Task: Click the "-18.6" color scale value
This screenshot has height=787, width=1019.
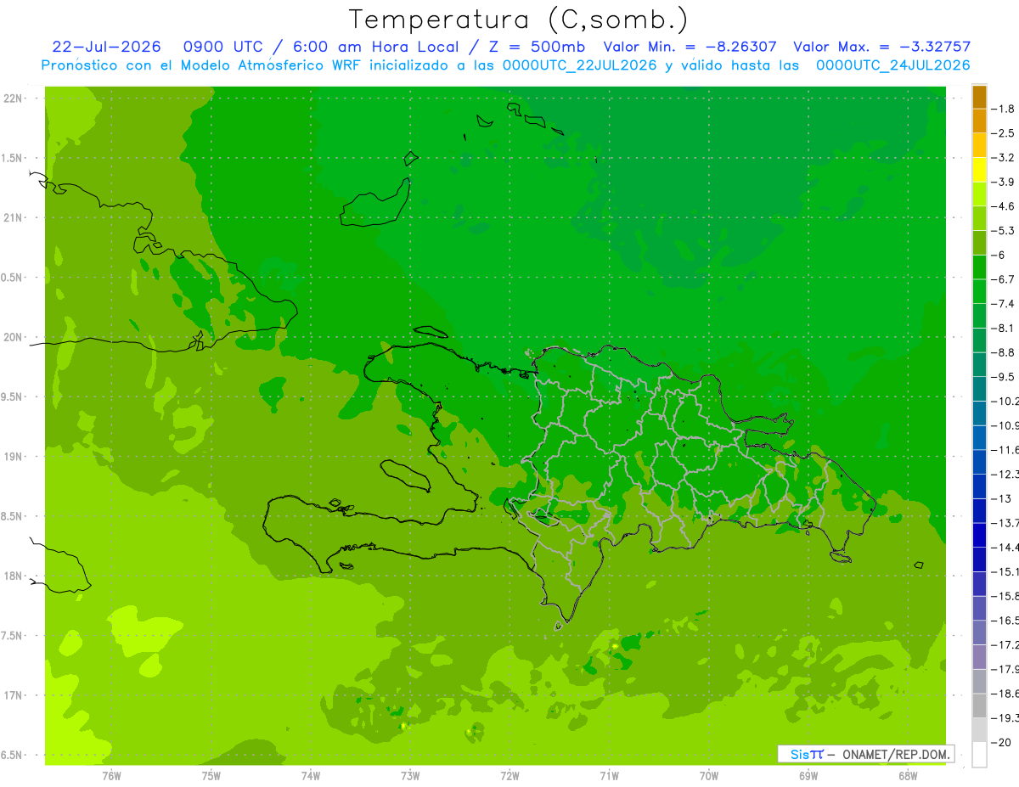Action: 1005,693
